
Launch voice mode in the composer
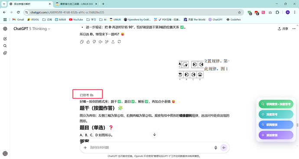(224, 148)
